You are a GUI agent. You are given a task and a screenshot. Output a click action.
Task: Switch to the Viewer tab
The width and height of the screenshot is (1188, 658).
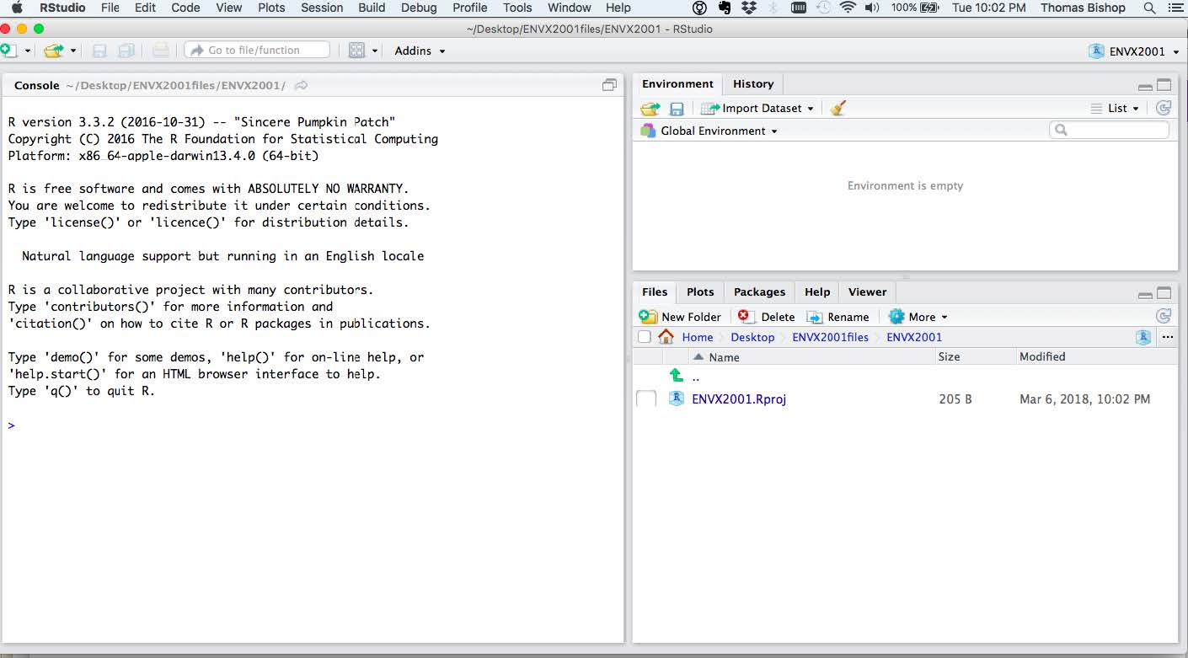867,292
